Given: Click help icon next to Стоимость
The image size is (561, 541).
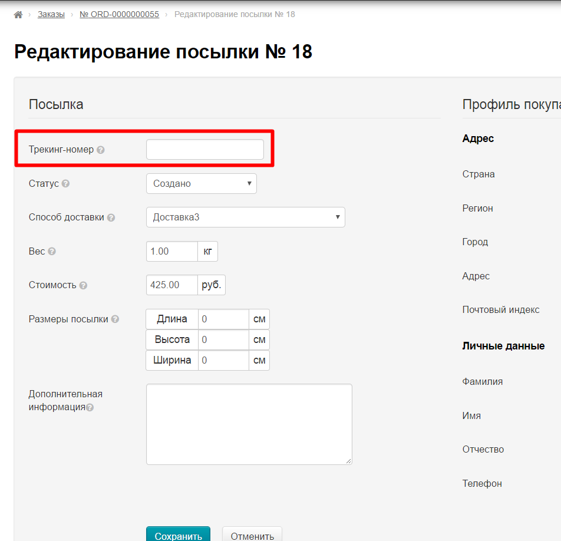Looking at the screenshot, I should click(83, 285).
